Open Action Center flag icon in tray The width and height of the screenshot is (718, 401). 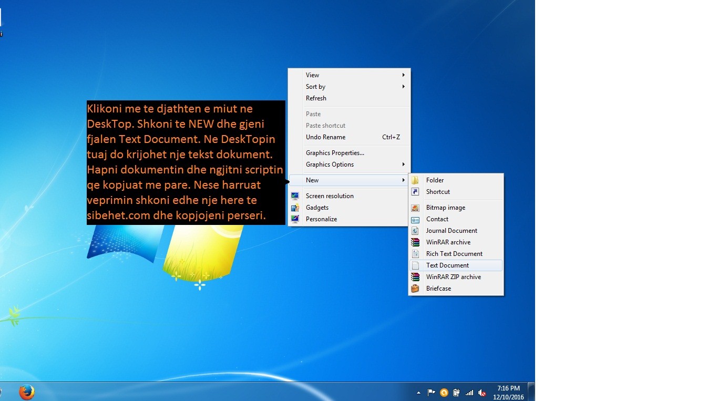431,393
